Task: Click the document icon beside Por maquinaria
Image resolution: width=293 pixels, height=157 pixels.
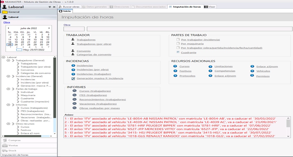Action: click(178, 44)
